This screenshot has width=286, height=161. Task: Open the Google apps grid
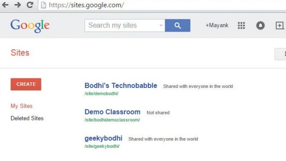click(241, 26)
